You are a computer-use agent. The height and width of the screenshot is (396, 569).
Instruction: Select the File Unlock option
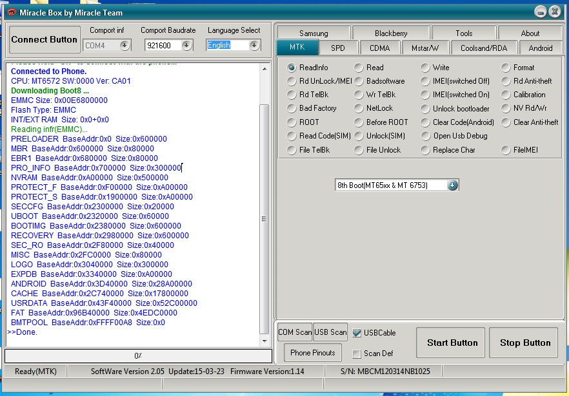[x=359, y=150]
